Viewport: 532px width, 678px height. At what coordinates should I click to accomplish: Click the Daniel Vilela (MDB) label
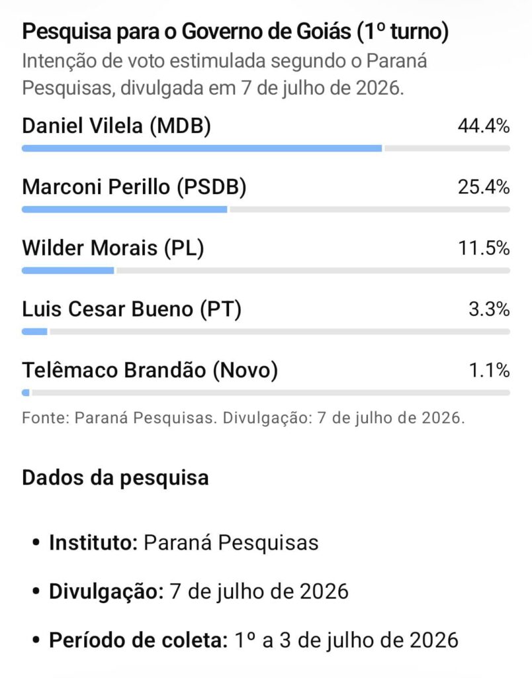click(116, 126)
